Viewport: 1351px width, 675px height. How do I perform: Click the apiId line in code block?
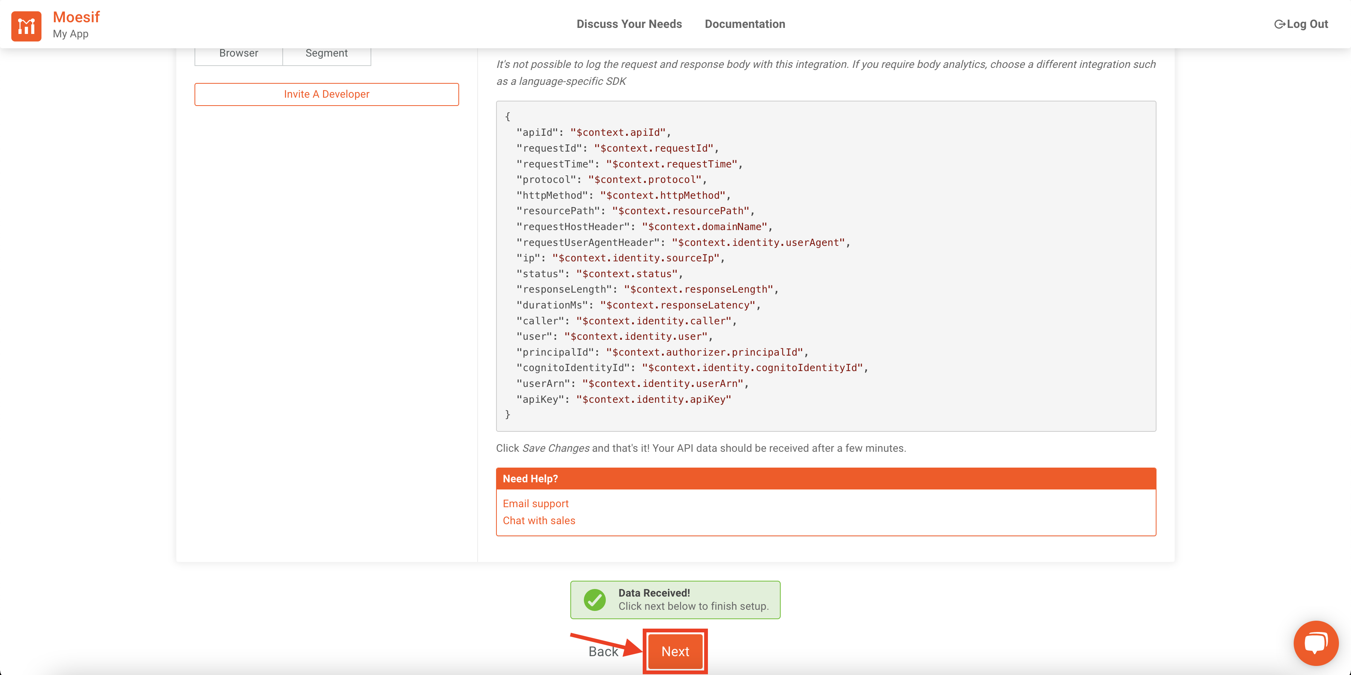(x=593, y=132)
